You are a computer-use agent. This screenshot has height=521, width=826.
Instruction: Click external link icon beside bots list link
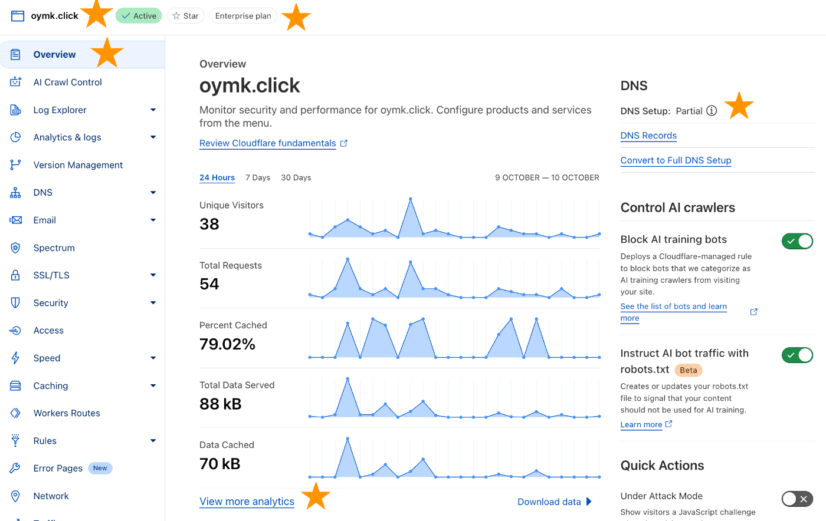(753, 312)
